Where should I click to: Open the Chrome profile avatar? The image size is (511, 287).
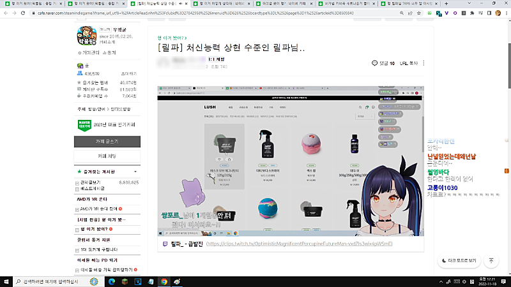(x=498, y=13)
